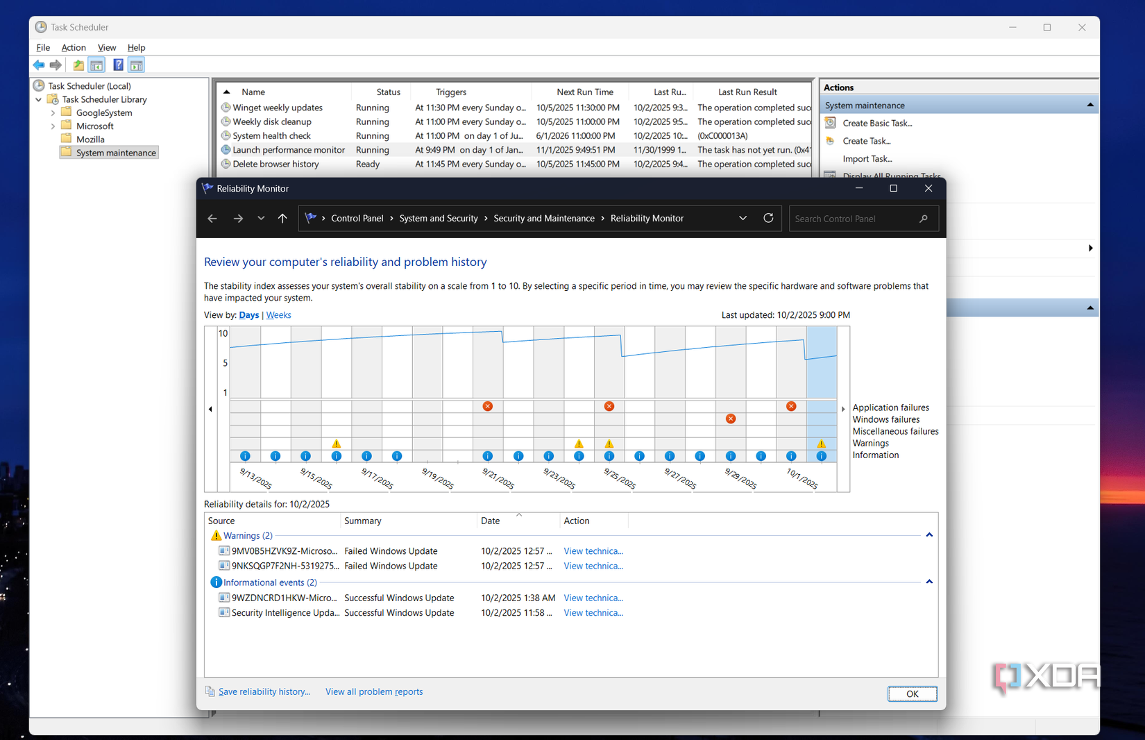Click Reliability Monitor forward navigation arrow
The width and height of the screenshot is (1145, 740).
[238, 219]
